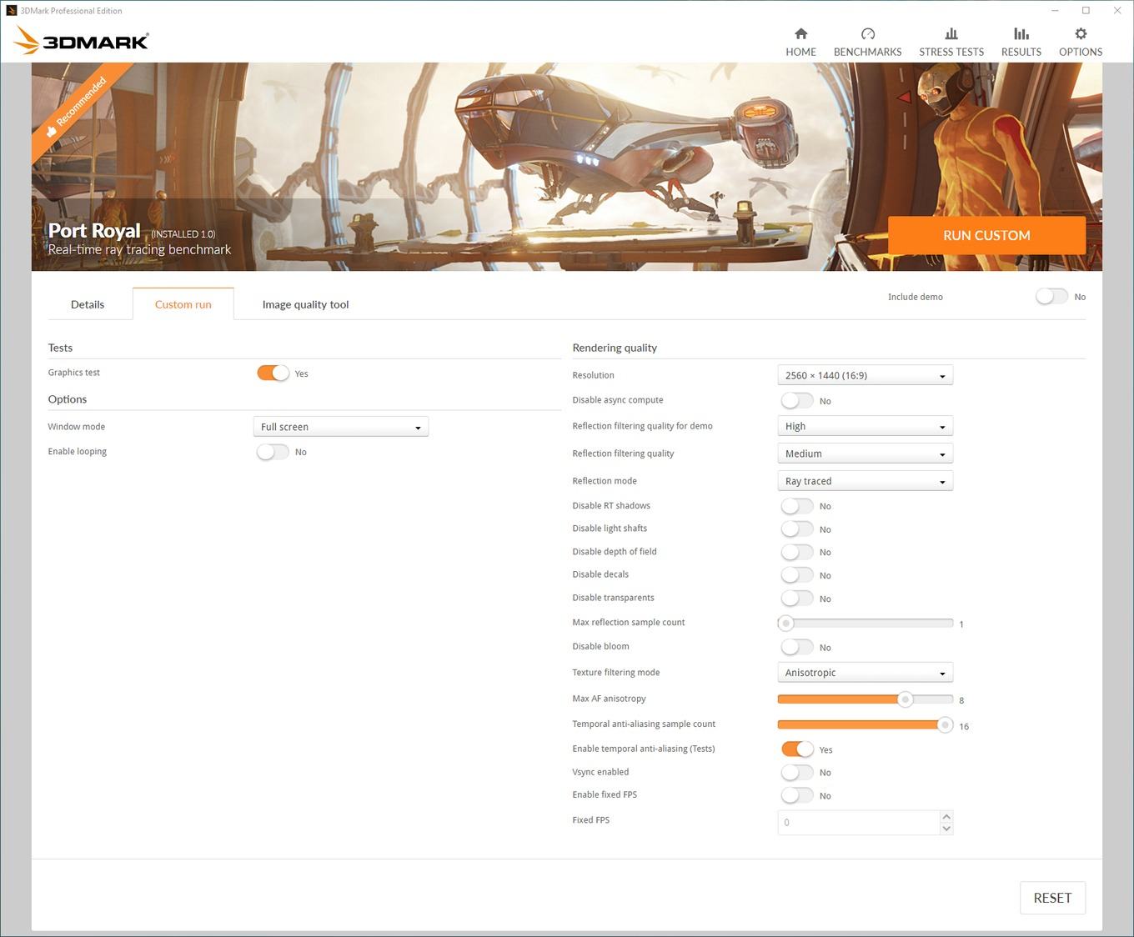1134x937 pixels.
Task: Toggle Disable RT shadows
Action: (x=797, y=506)
